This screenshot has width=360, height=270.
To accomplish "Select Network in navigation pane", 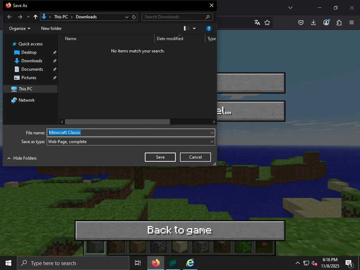I will (x=26, y=100).
